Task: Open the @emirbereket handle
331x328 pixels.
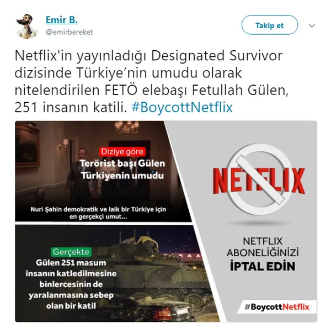Action: coord(70,32)
